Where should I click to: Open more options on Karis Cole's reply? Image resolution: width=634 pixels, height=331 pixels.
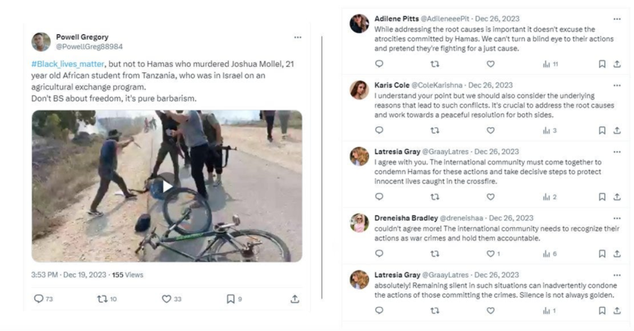pyautogui.click(x=617, y=85)
